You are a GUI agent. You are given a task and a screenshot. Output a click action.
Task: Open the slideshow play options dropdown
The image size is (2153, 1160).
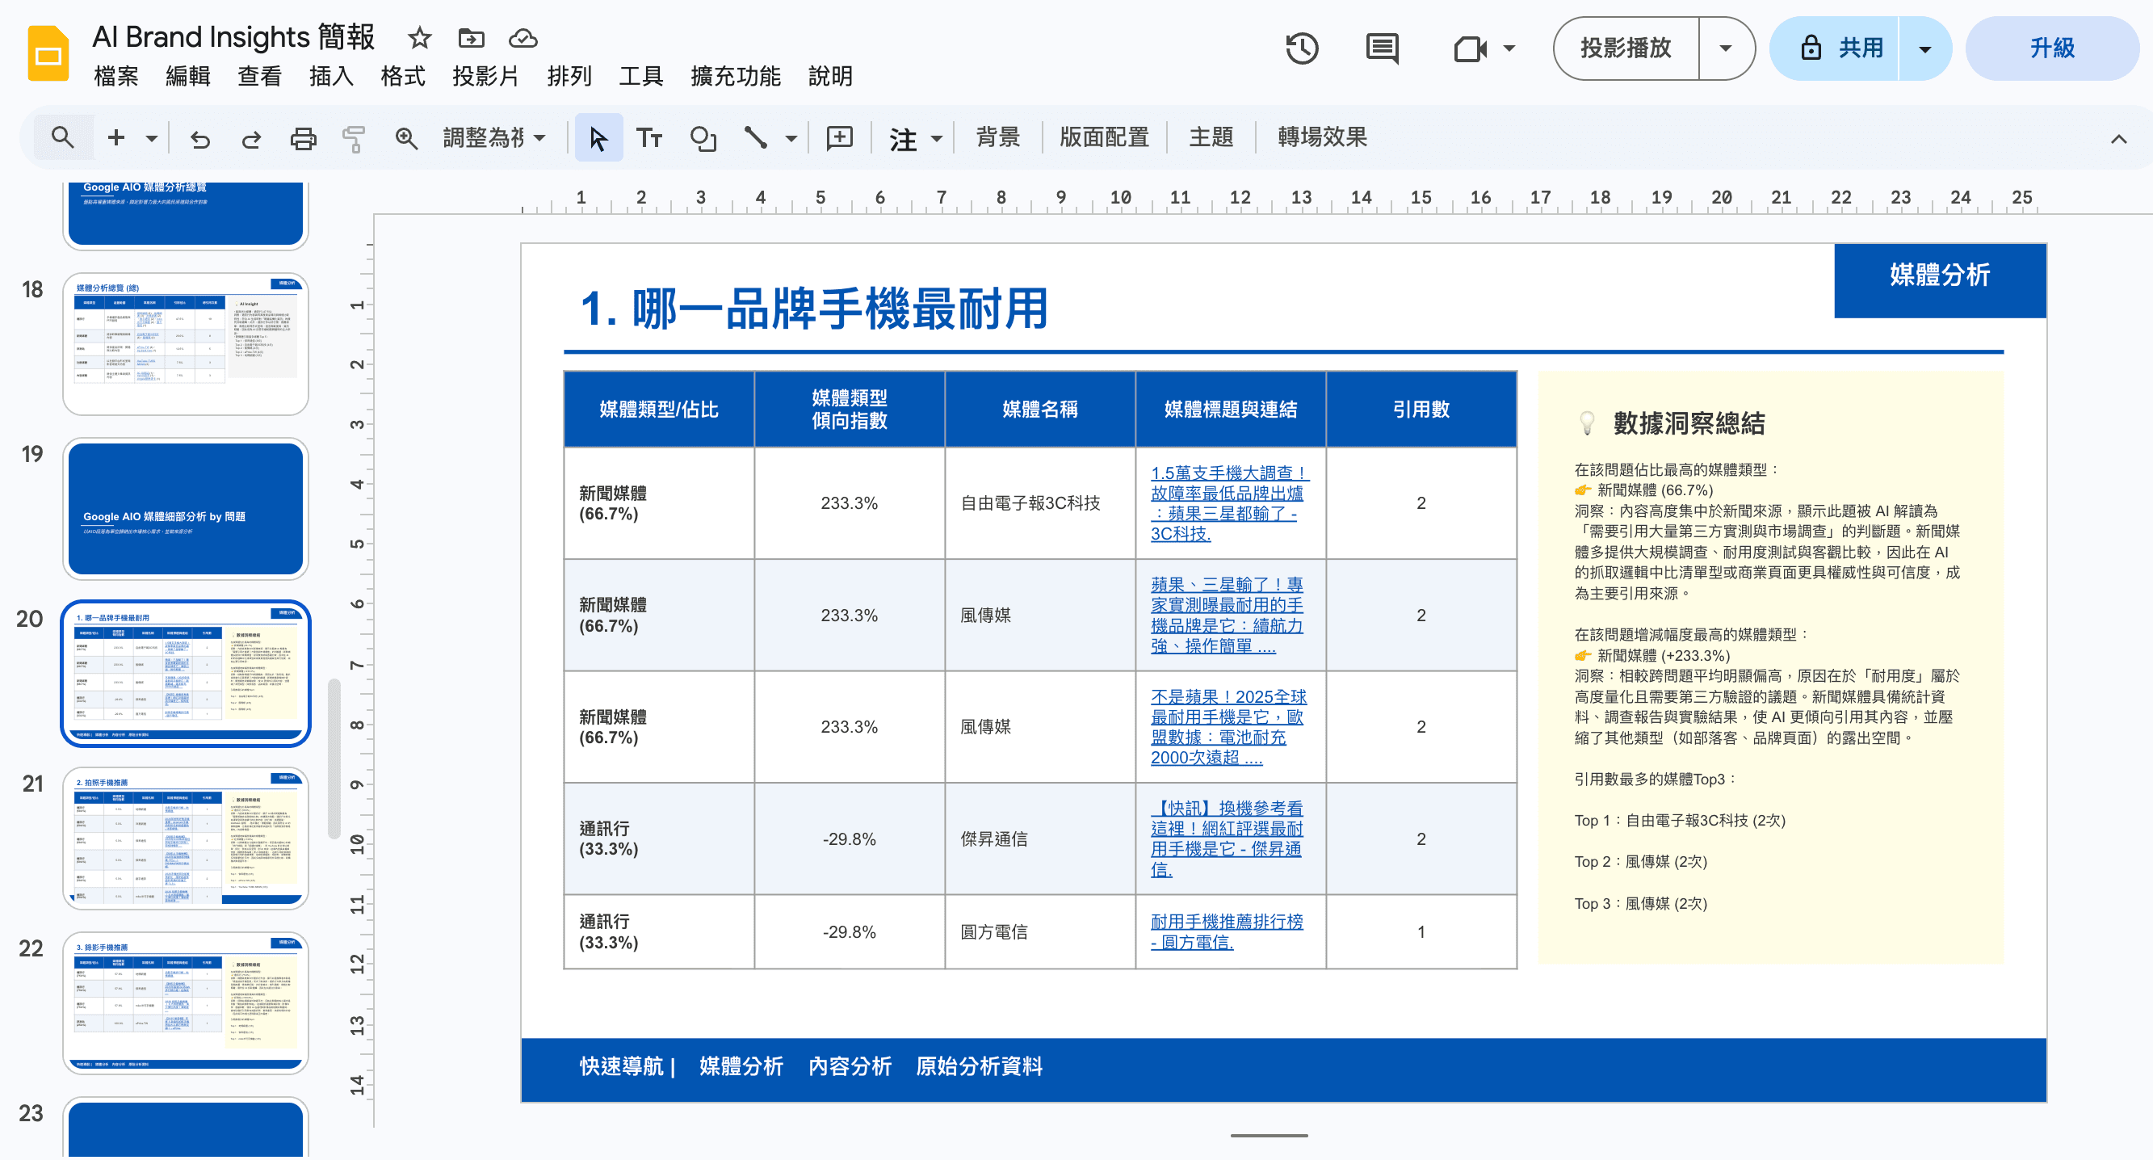[x=1726, y=48]
